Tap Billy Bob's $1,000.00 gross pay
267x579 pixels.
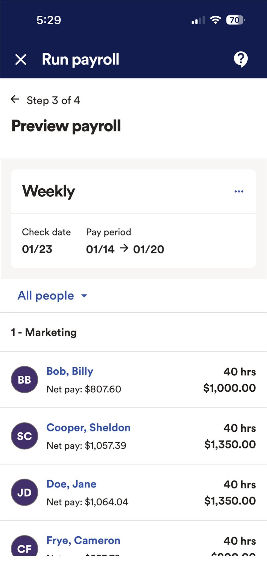(230, 388)
